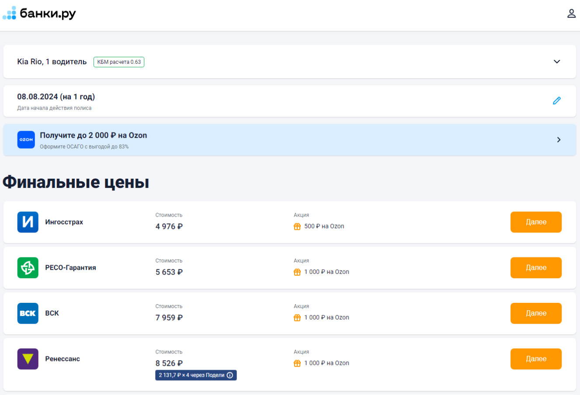580x395 pixels.
Task: Click info icon on Подели installment badge
Action: pos(230,375)
